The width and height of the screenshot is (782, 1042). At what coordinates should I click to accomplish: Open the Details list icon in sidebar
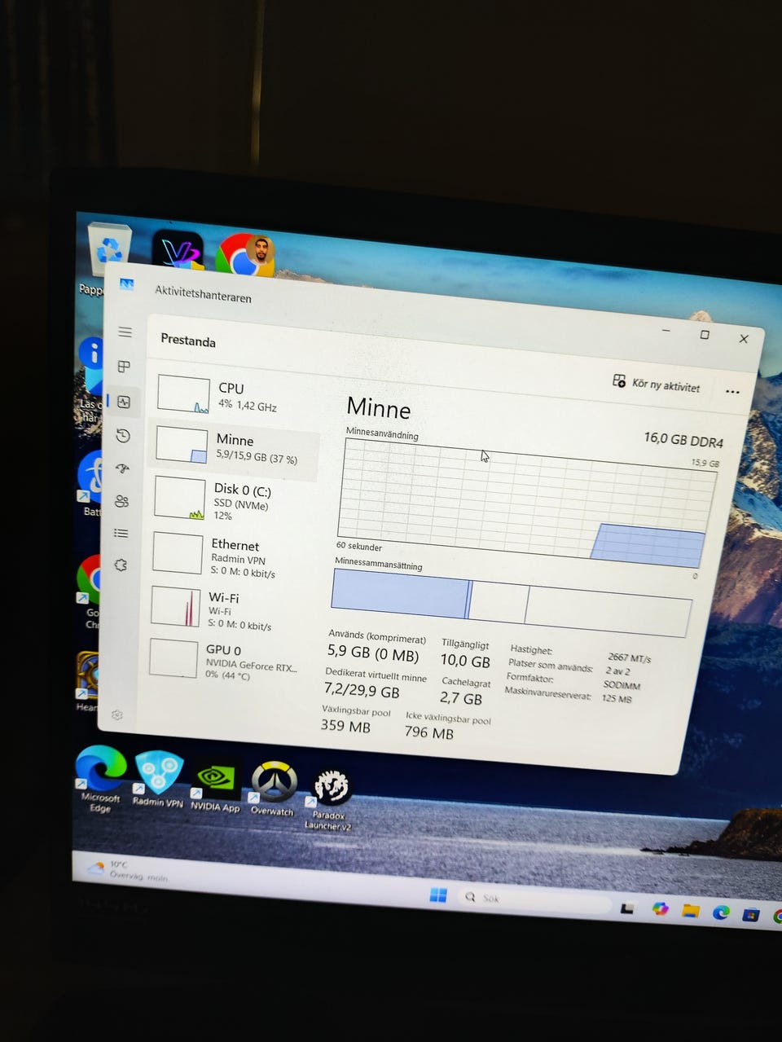pos(121,534)
